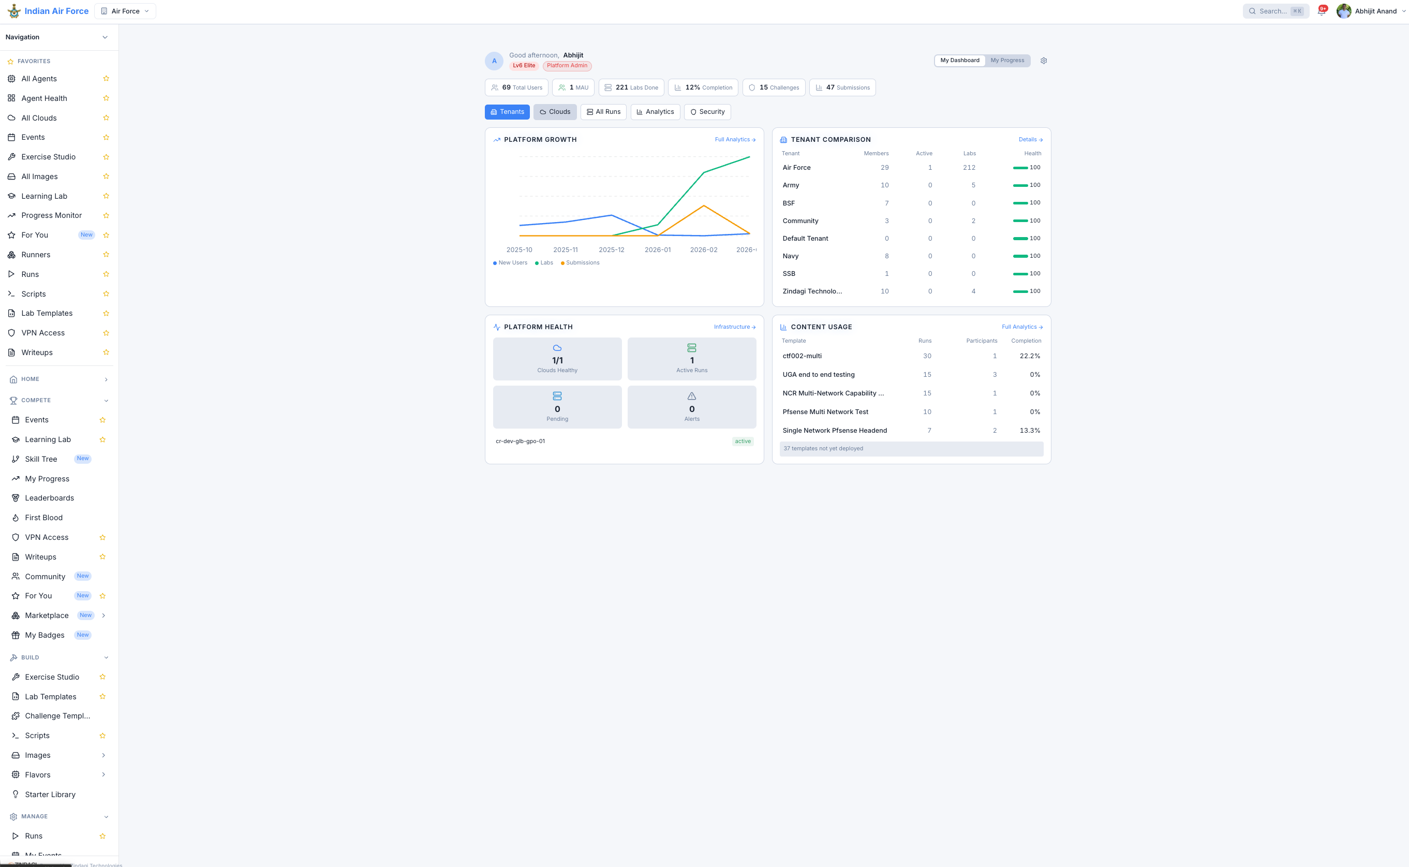Open dashboard settings via the gear icon
The image size is (1409, 867).
coord(1043,60)
